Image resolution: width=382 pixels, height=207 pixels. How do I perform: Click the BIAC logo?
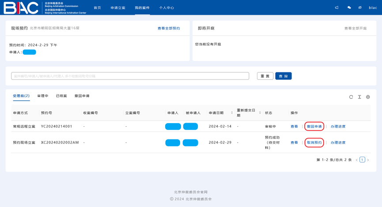21,8
